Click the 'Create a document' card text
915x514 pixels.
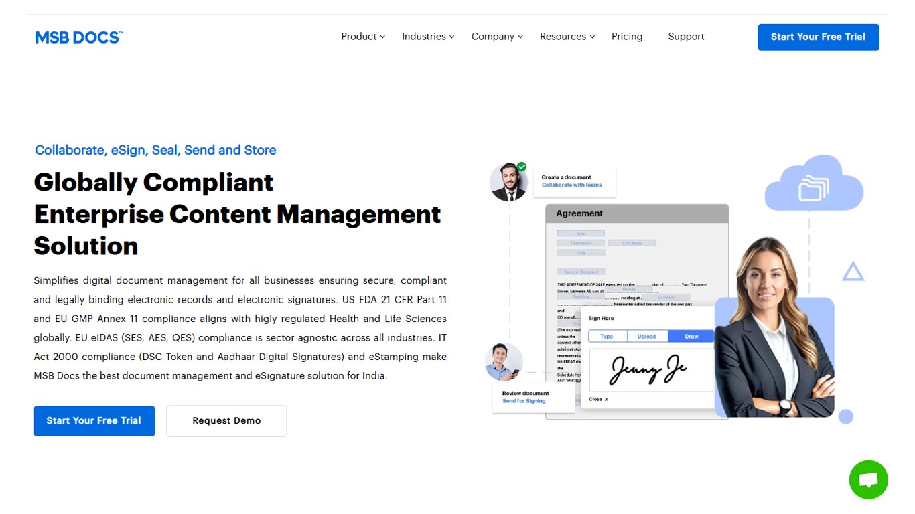(x=567, y=177)
